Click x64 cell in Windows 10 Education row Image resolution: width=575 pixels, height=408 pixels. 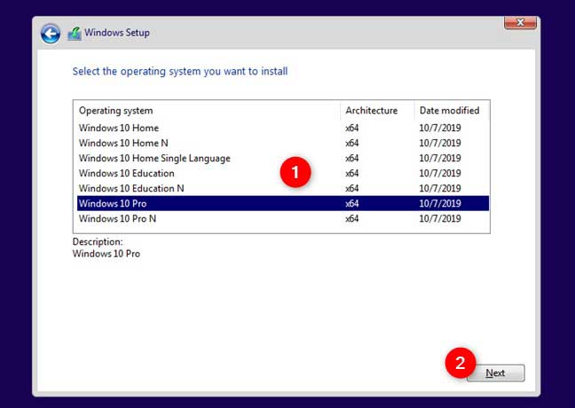pyautogui.click(x=351, y=173)
